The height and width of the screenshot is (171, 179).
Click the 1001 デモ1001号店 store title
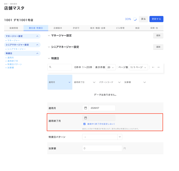19,20
